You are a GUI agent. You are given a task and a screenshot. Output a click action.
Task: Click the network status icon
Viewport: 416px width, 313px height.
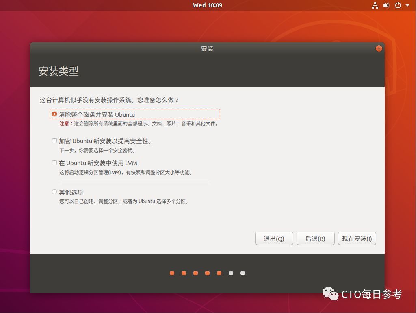click(x=375, y=5)
